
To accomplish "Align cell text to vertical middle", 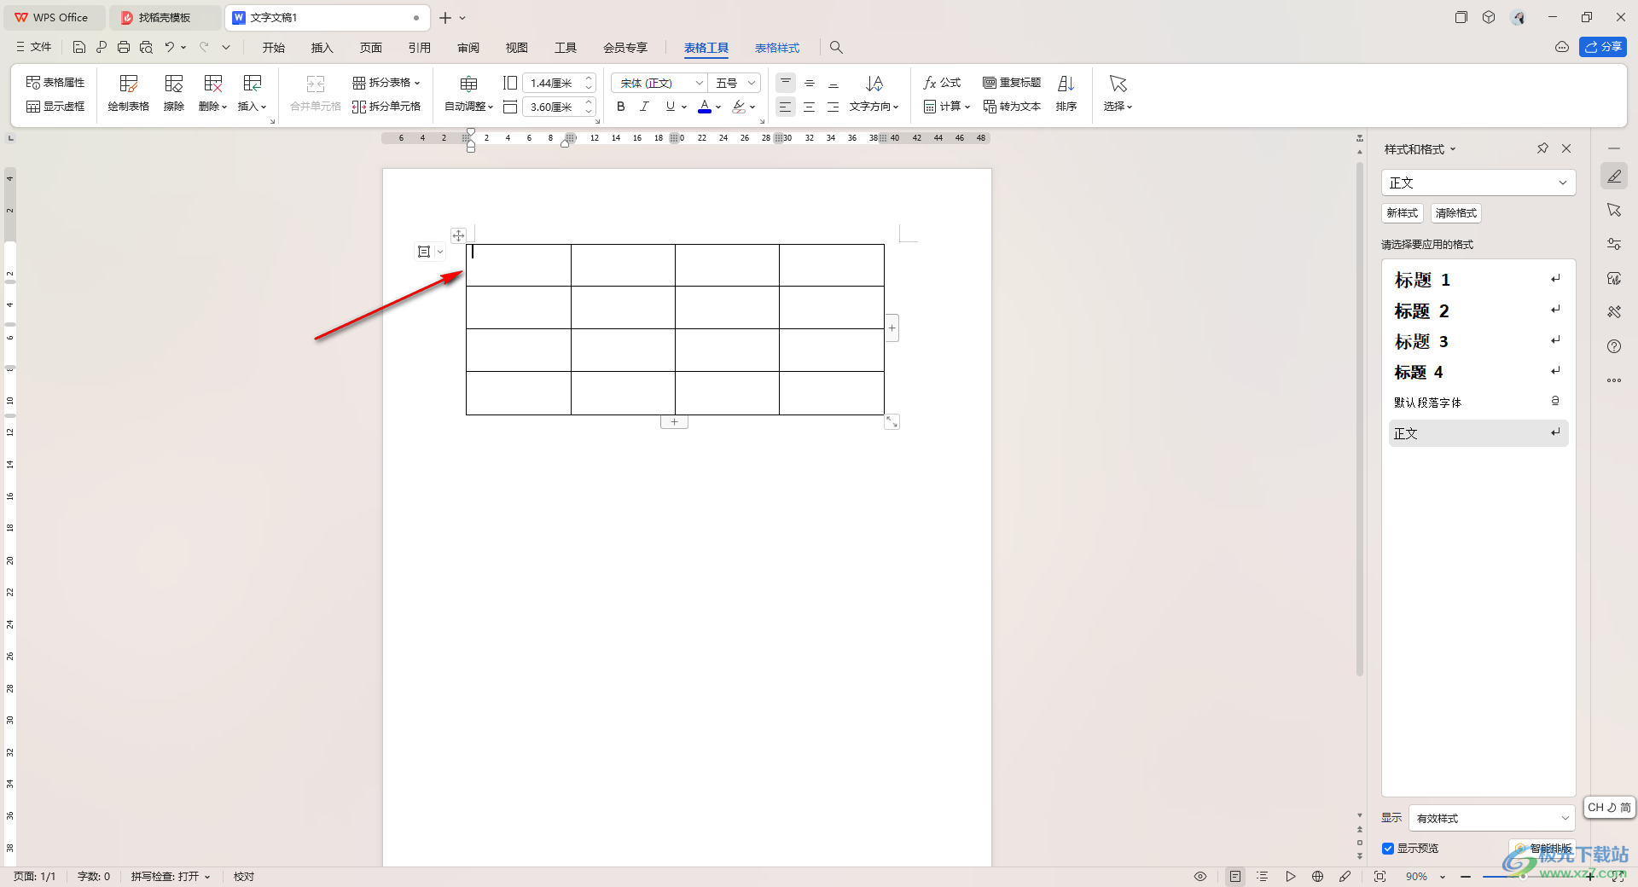I will coord(810,83).
